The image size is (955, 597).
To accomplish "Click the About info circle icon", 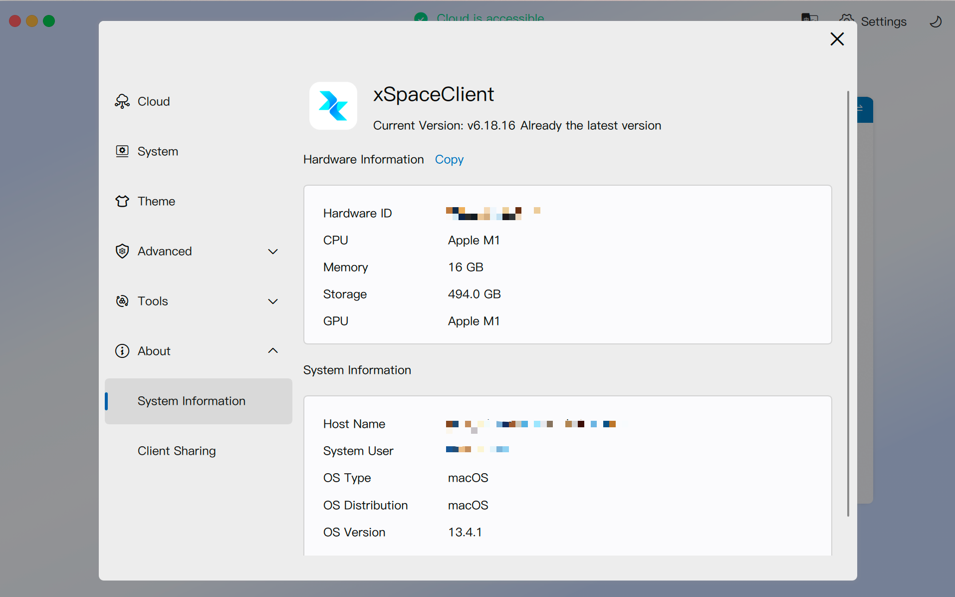I will pos(122,351).
